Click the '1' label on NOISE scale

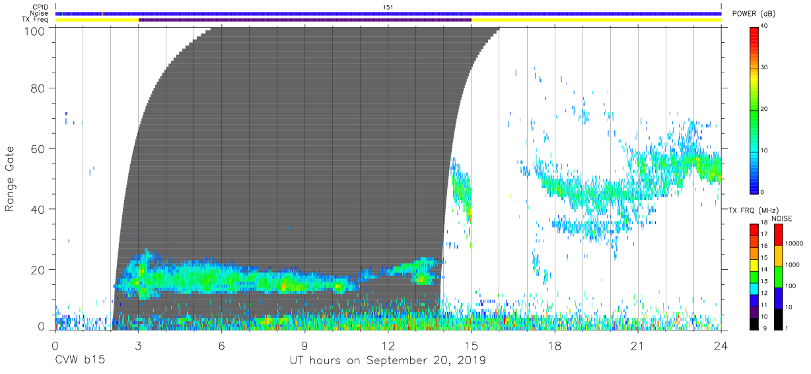click(788, 328)
